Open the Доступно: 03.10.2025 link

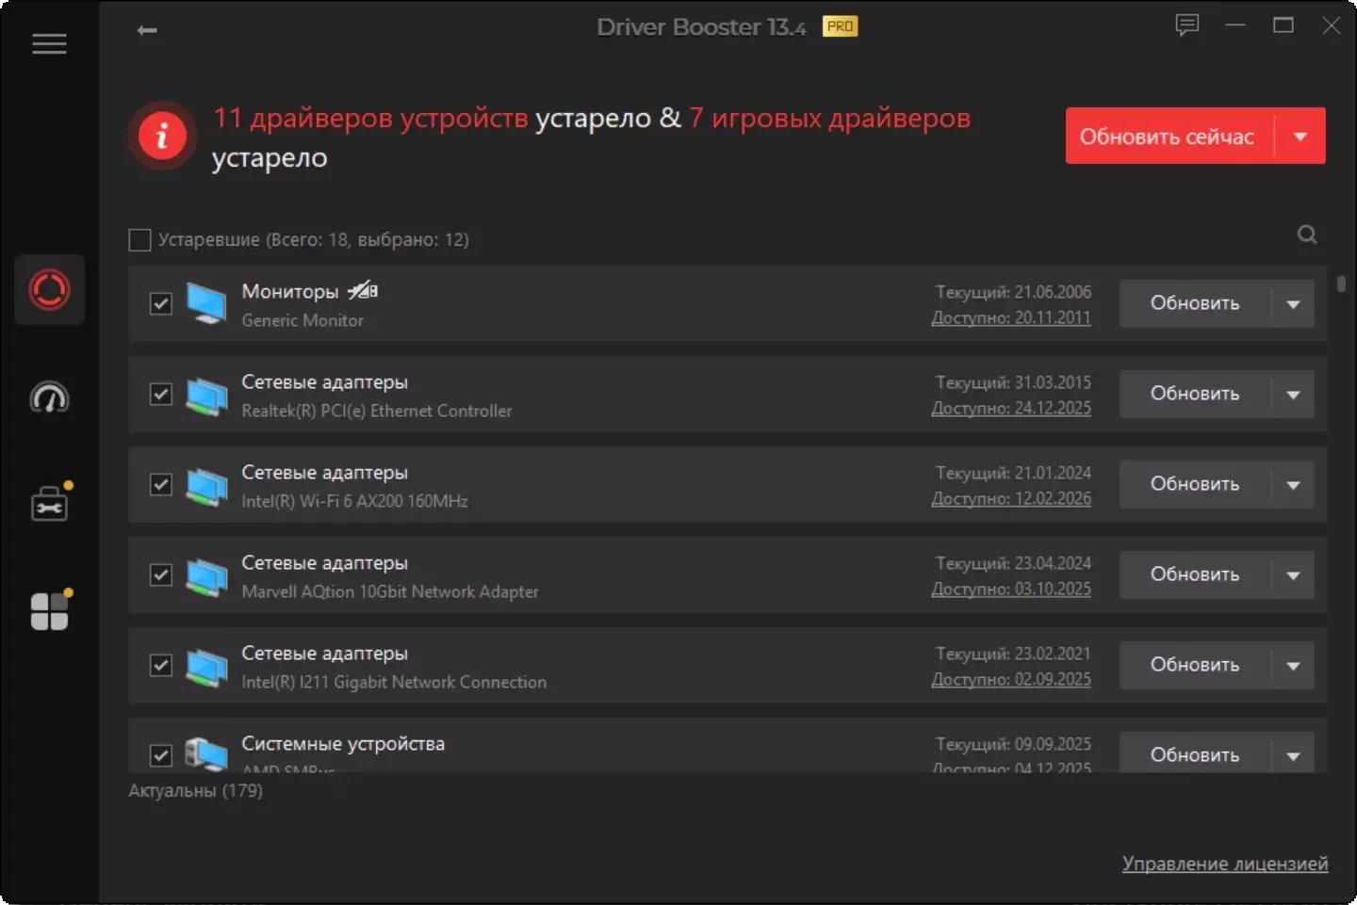pos(1011,589)
